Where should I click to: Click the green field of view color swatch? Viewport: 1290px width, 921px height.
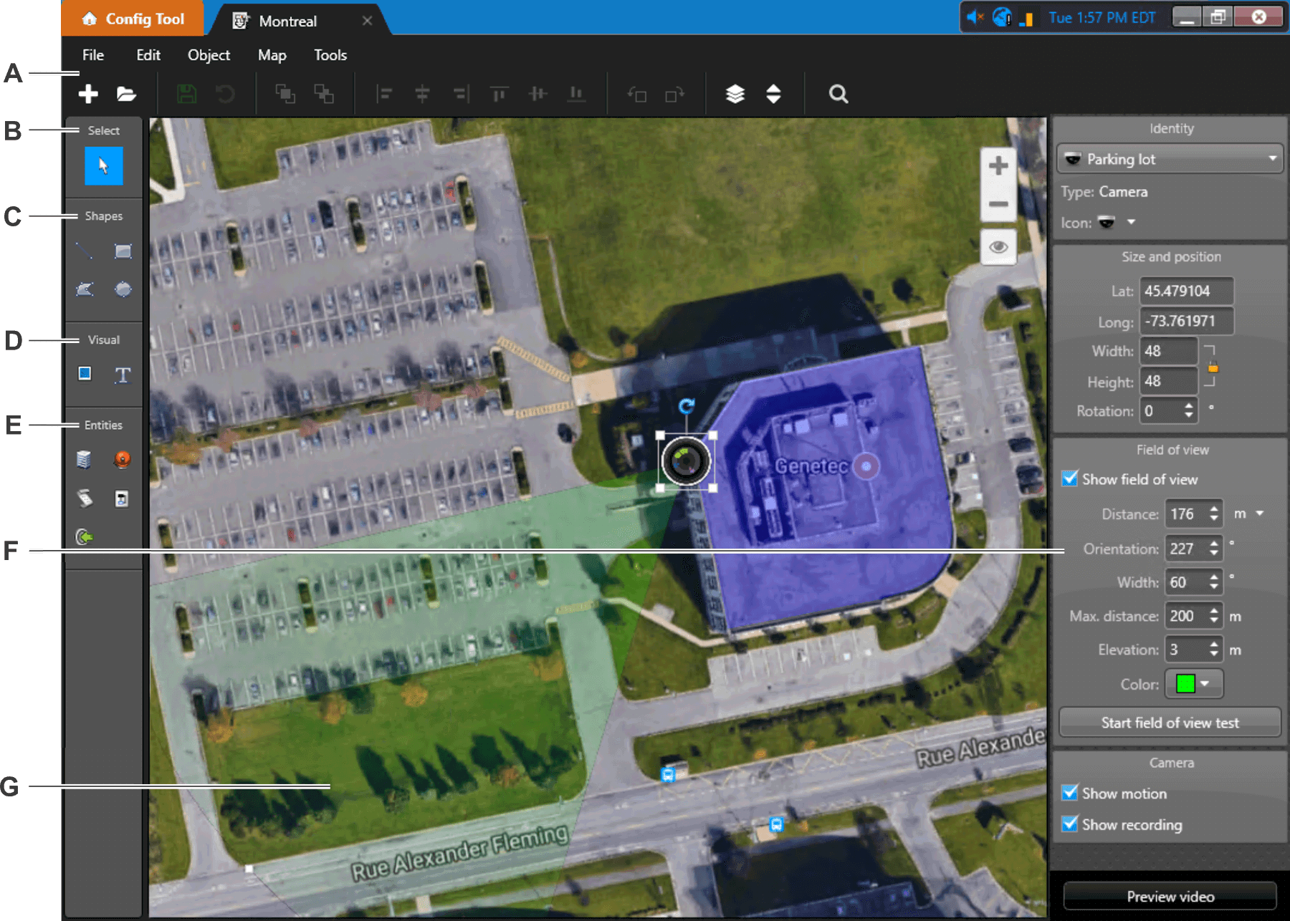pos(1185,684)
